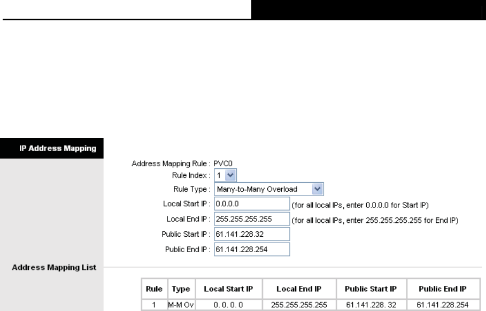Click the Address Mapping Rule label

[171, 164]
